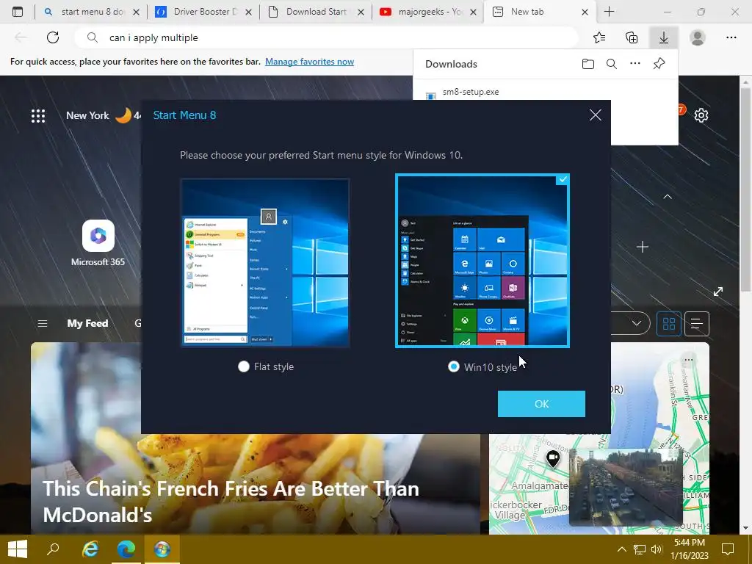Open the network tray icon

click(640, 549)
